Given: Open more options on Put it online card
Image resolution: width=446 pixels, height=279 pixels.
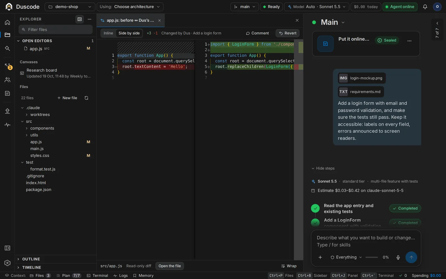Looking at the screenshot, I should [x=409, y=41].
